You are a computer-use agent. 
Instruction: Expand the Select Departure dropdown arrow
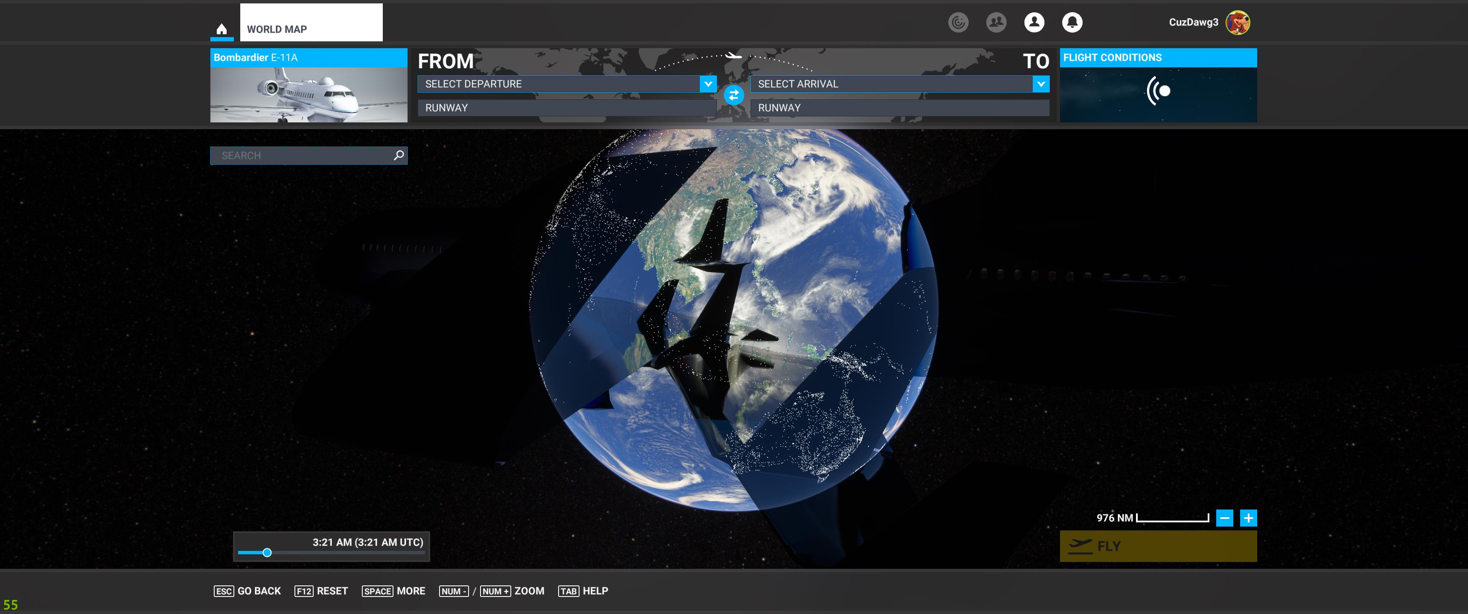708,84
